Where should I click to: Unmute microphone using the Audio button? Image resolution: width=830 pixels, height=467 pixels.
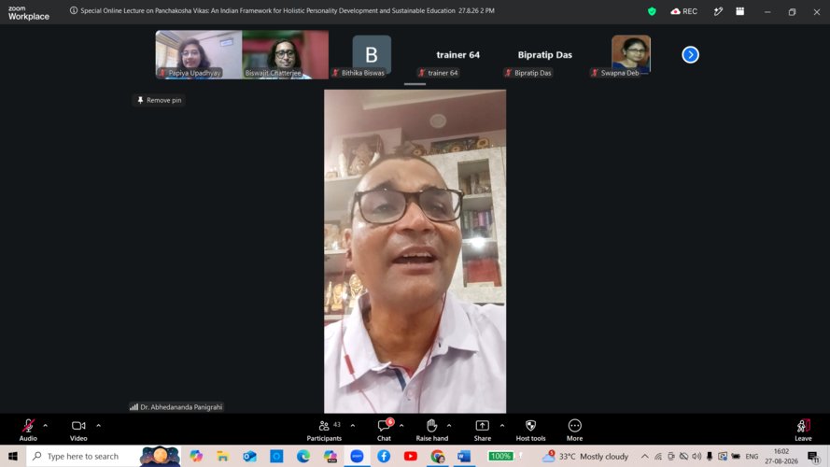pyautogui.click(x=28, y=430)
